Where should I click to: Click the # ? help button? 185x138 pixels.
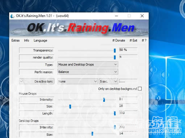click(x=144, y=40)
